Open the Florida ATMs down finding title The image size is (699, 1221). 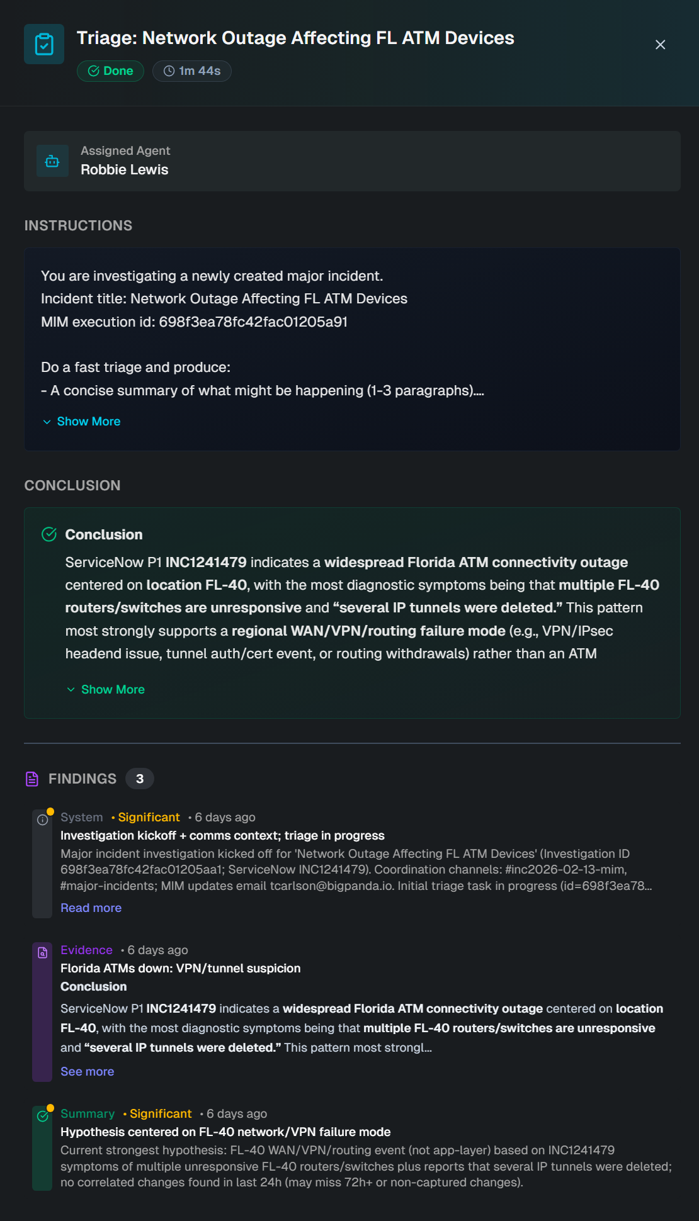(x=180, y=968)
